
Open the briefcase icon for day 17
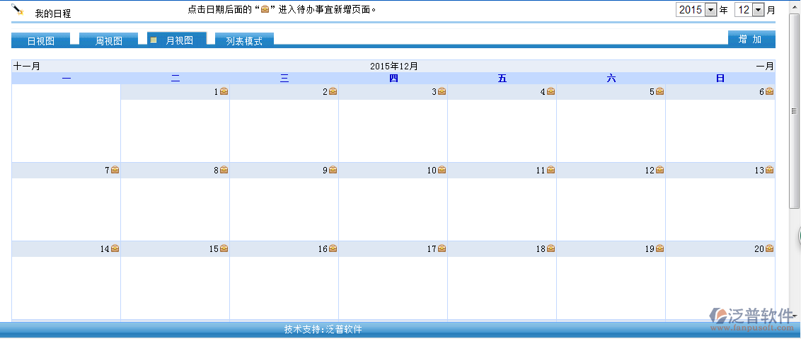tap(442, 248)
